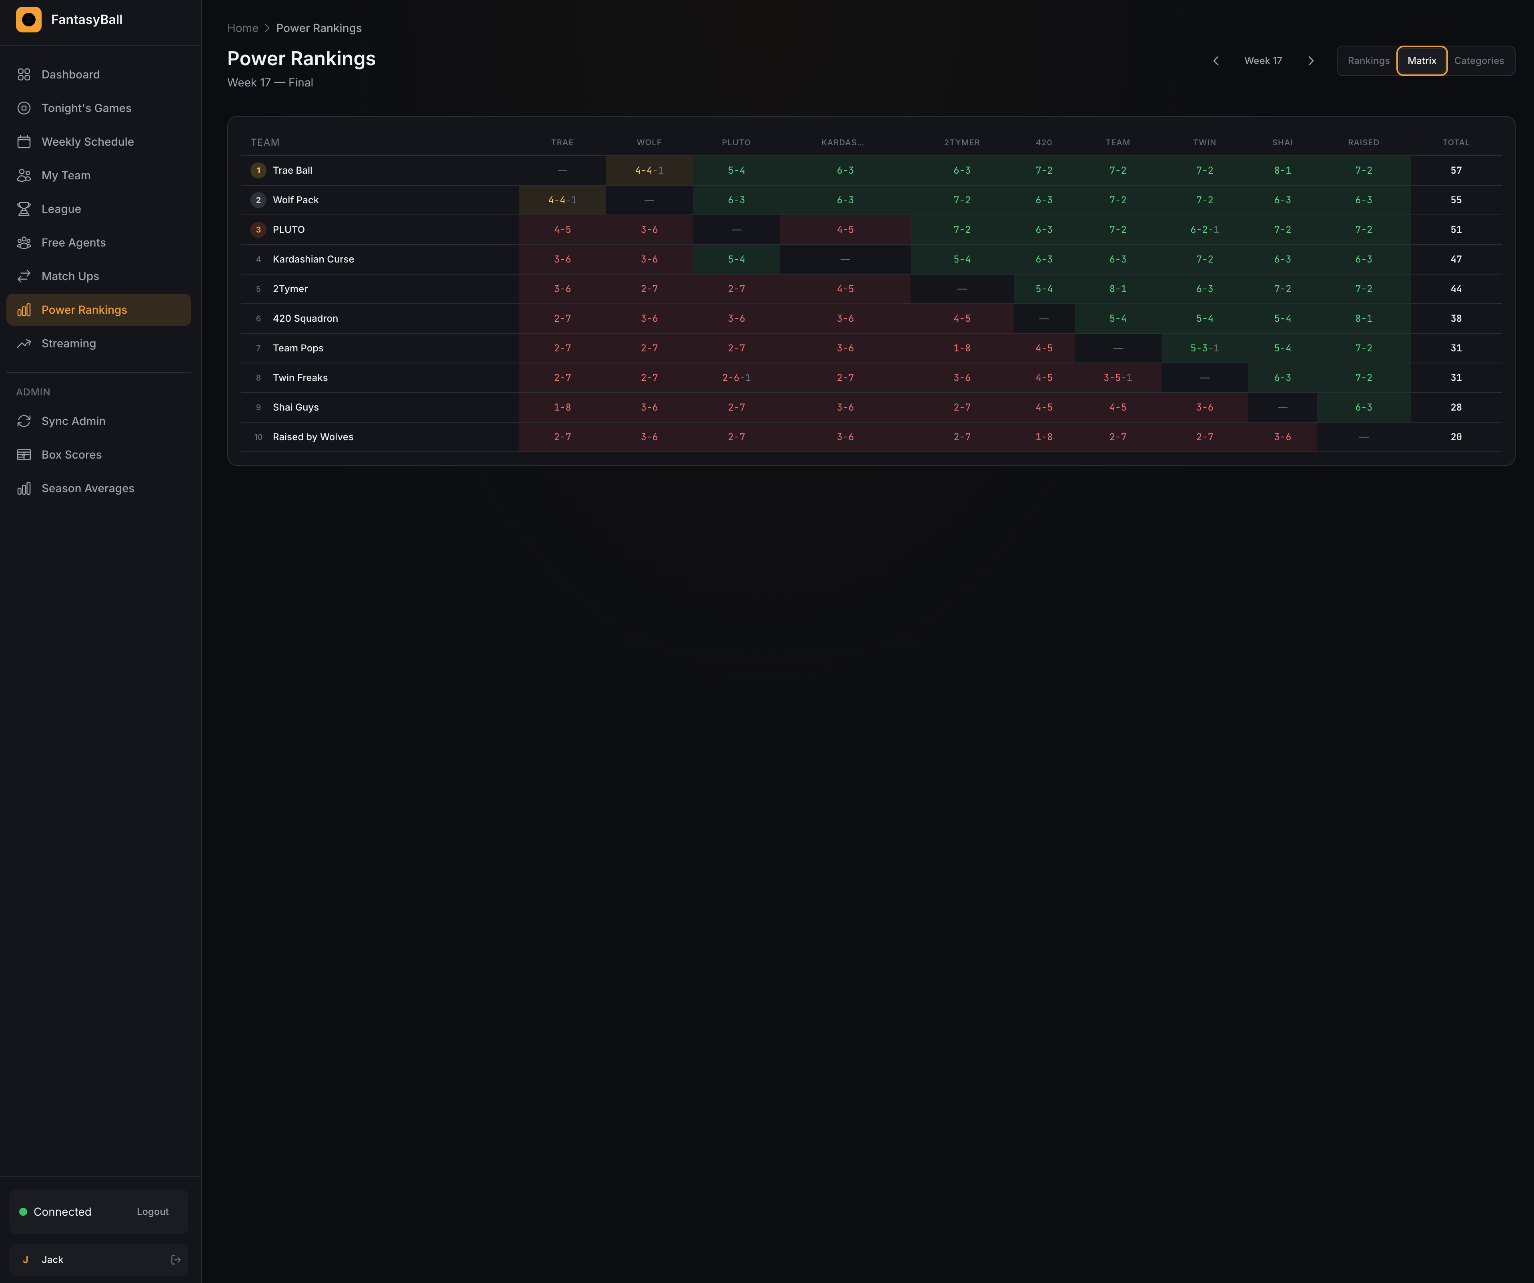
Task: Click the Weekly Schedule calendar icon
Action: point(24,142)
